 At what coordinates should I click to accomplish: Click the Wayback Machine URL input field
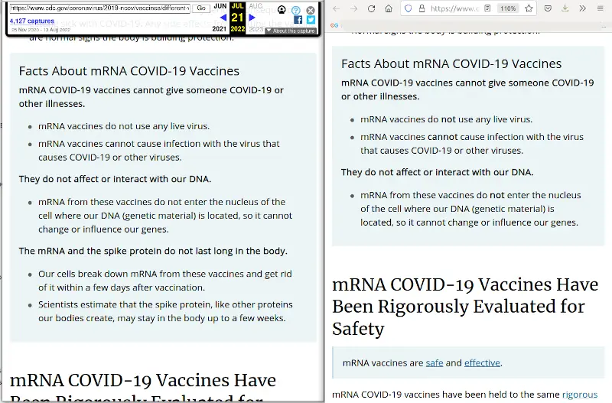(100, 8)
